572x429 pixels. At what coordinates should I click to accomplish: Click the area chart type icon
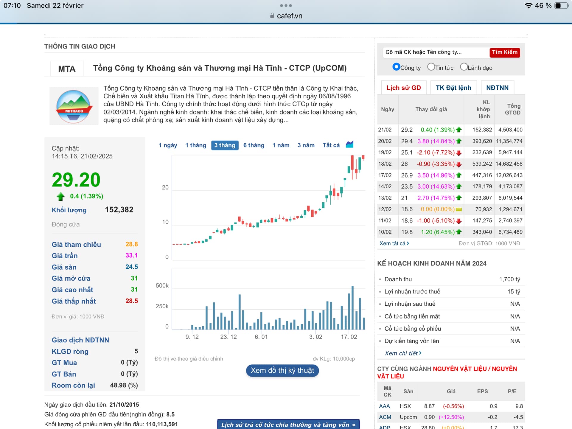click(349, 144)
